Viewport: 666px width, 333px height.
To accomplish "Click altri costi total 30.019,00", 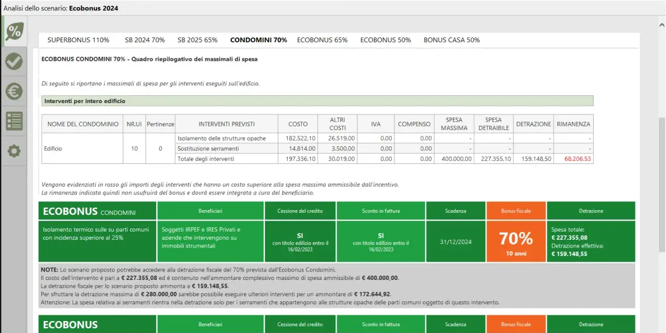I will click(341, 159).
